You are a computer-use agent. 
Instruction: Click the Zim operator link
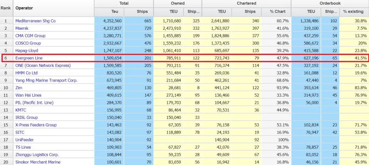point(19,88)
